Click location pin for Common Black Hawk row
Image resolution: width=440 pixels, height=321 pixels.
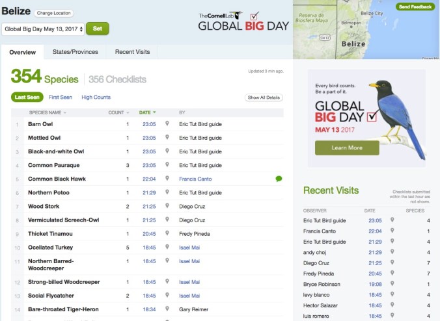(167, 179)
